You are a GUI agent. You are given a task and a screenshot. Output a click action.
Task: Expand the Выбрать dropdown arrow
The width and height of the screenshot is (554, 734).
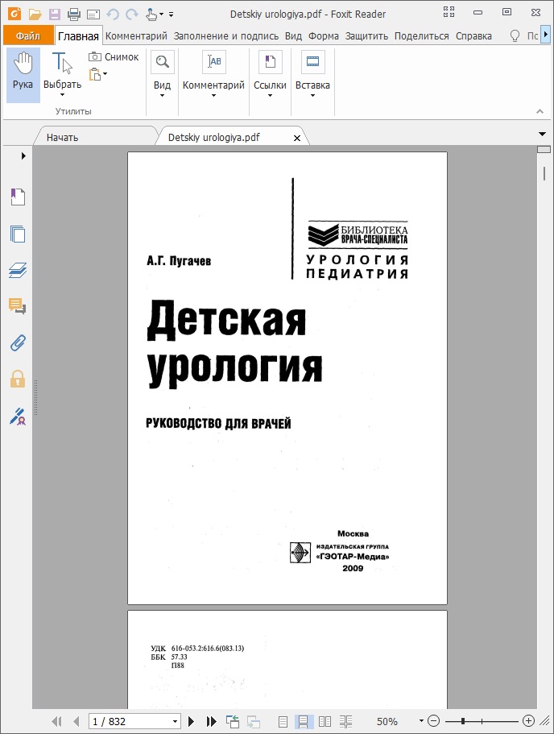pyautogui.click(x=62, y=95)
